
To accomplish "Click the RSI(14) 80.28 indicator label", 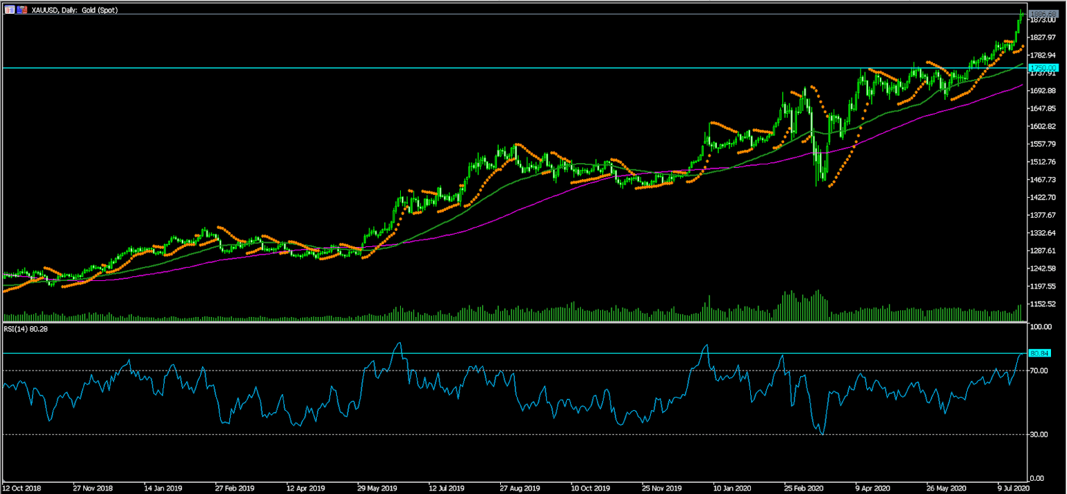I will (24, 328).
